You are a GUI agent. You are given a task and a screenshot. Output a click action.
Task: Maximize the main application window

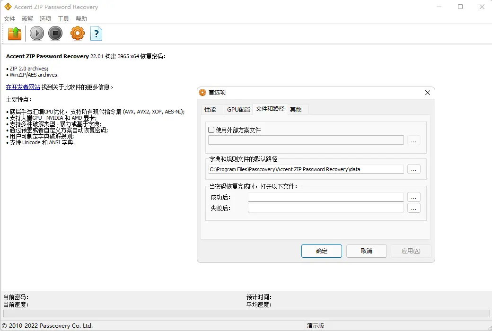point(460,7)
